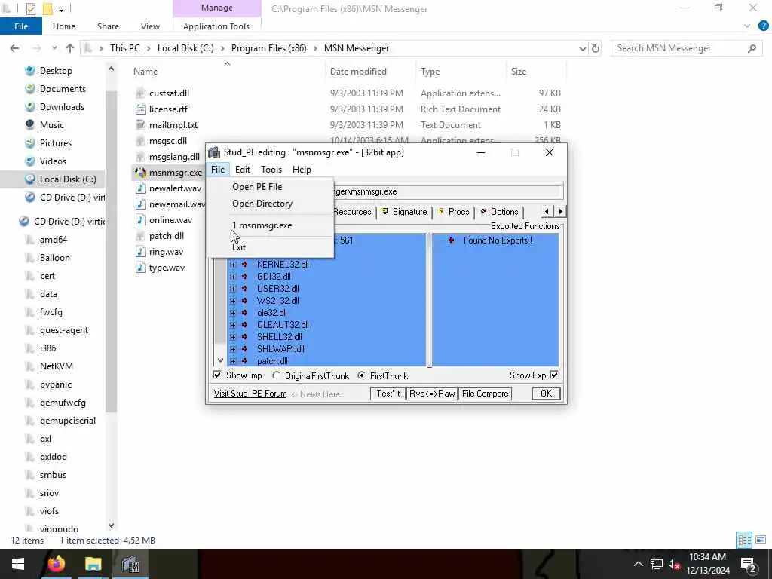Select the OriginalFirstThunk radio button
772x579 pixels.
click(x=276, y=375)
